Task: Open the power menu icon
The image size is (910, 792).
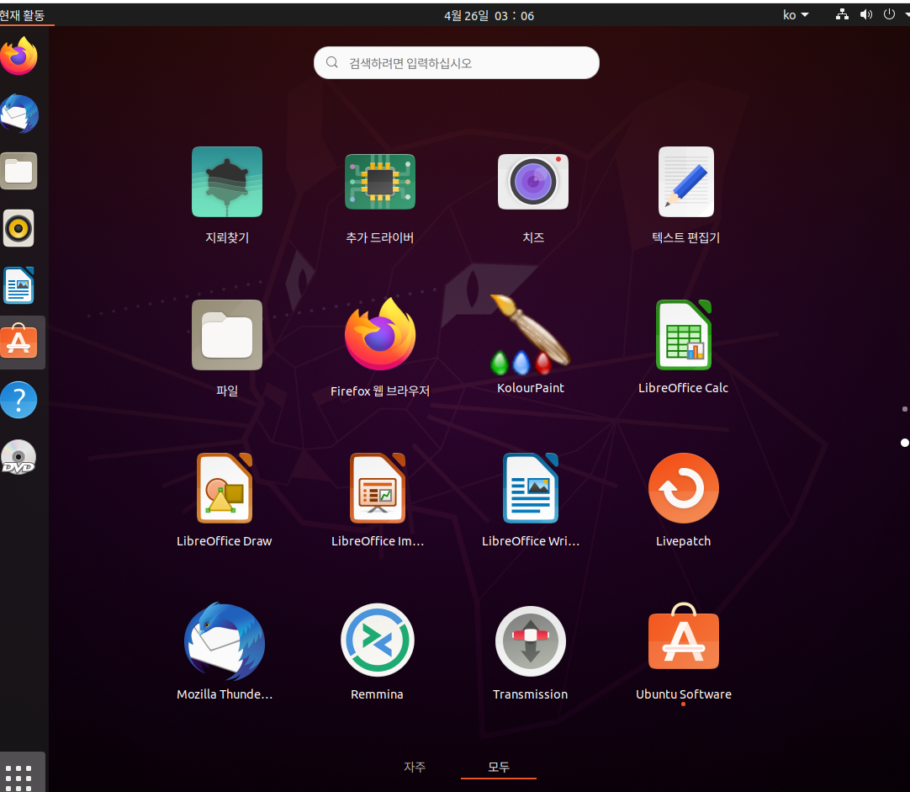Action: pos(889,14)
